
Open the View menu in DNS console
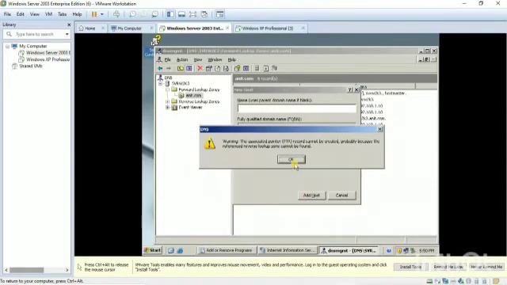198,60
